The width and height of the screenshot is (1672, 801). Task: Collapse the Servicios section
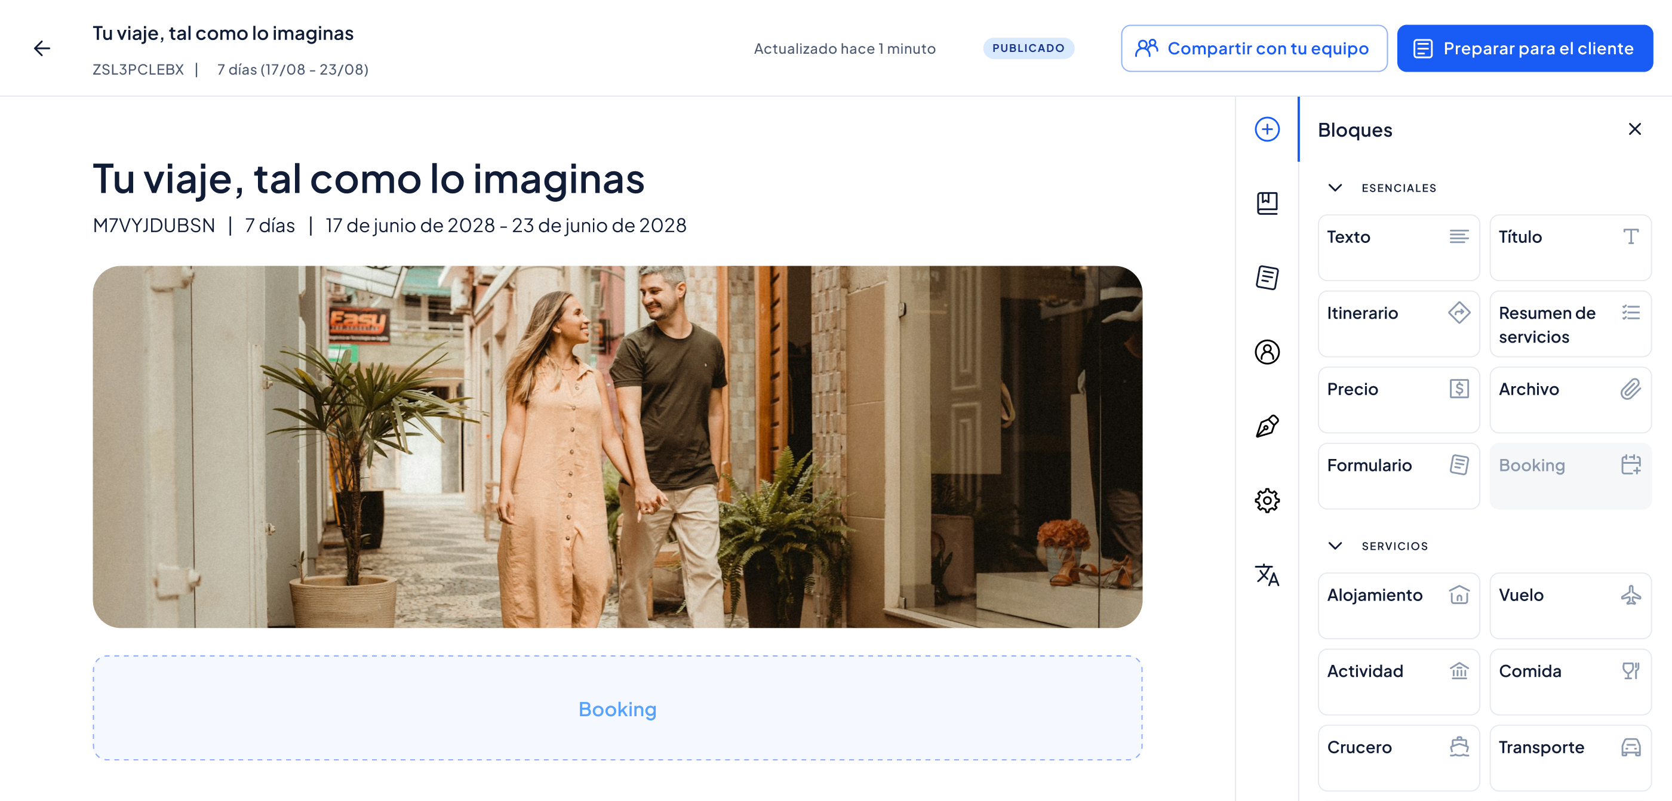[1335, 546]
